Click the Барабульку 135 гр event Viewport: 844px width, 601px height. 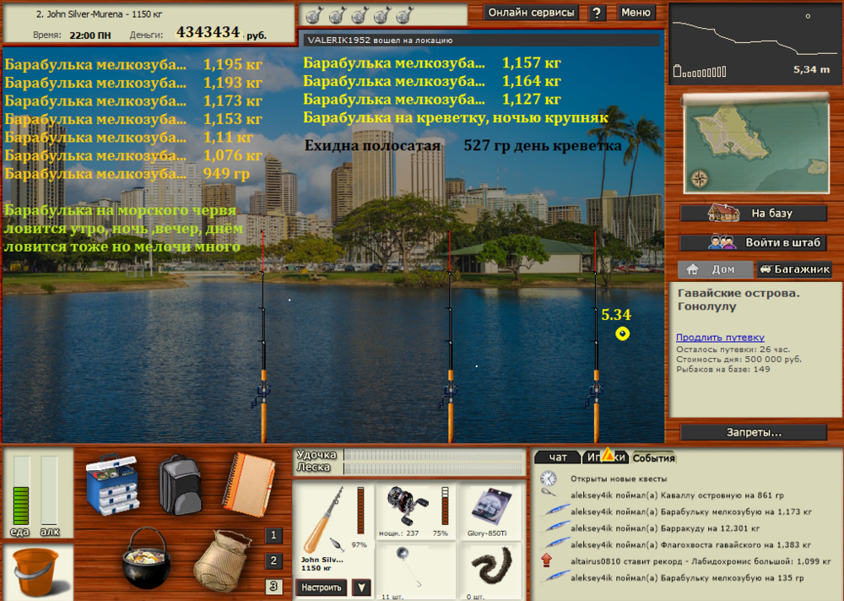click(x=687, y=578)
